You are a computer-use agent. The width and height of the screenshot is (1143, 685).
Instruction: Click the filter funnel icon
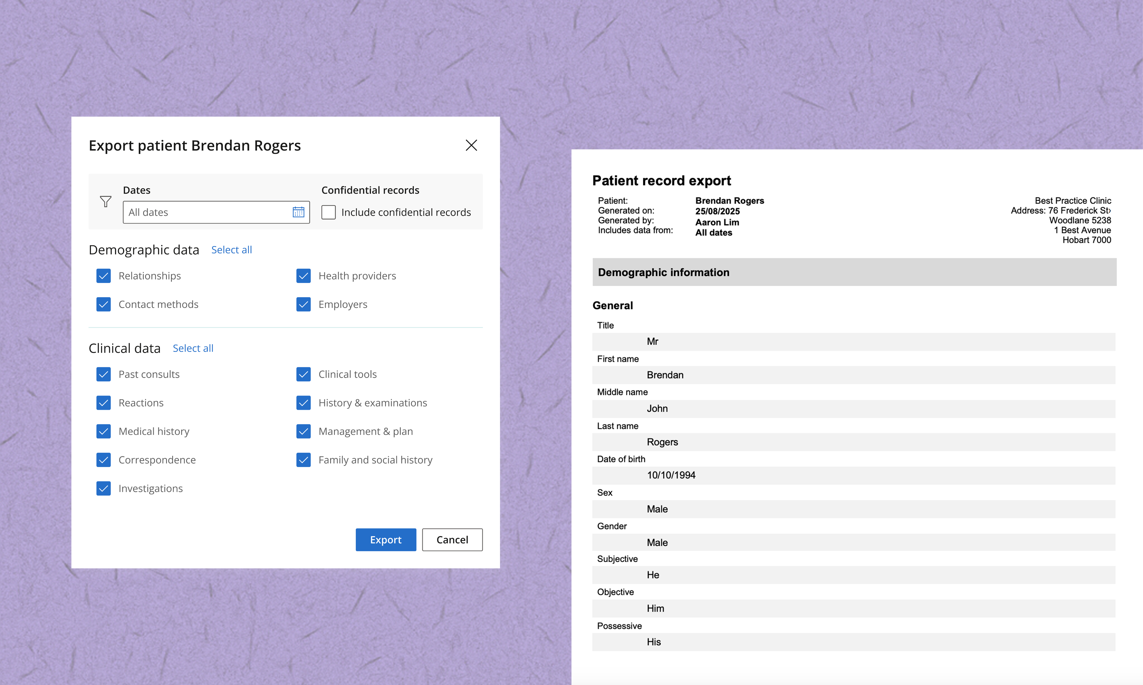point(105,202)
